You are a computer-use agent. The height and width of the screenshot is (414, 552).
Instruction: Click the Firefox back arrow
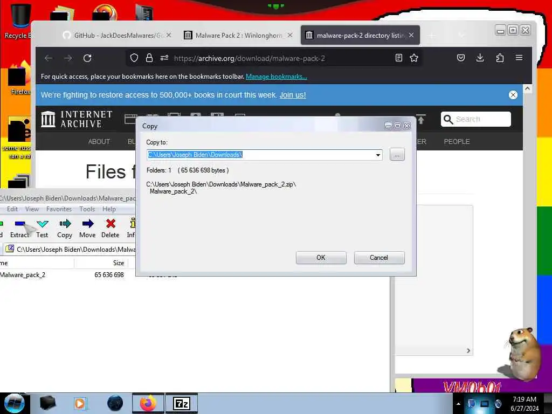pos(48,58)
